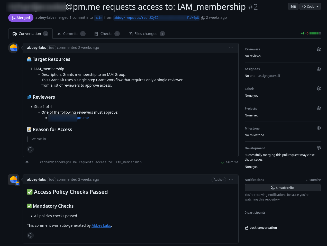The width and height of the screenshot is (327, 246).
Task: Click the Files changed tab diff icon
Action: (131, 34)
